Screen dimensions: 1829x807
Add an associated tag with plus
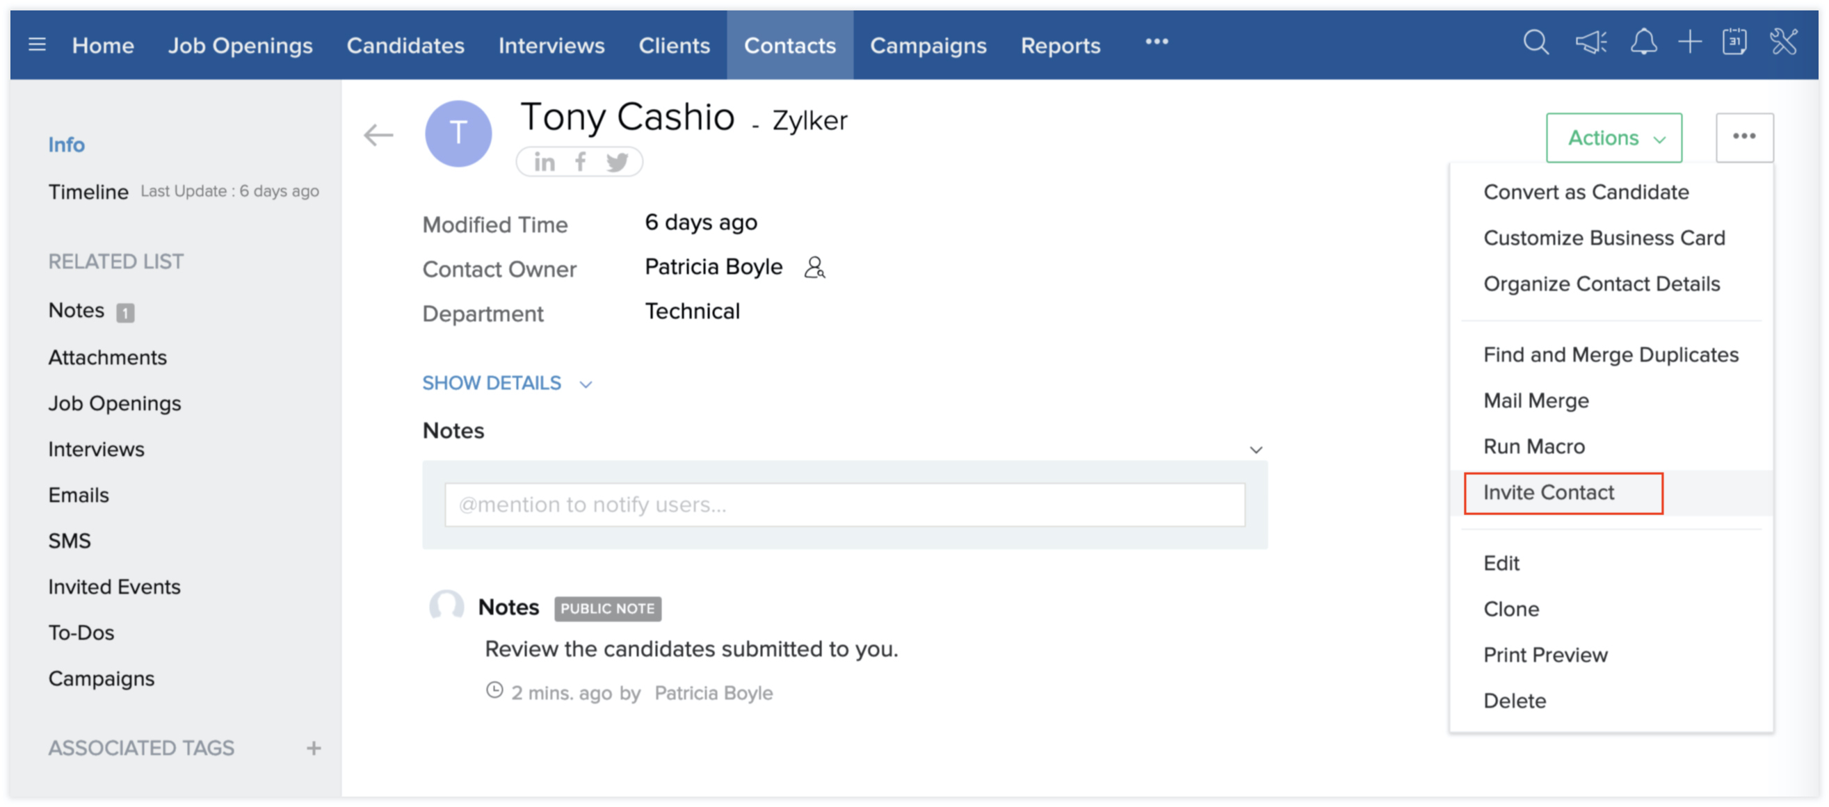(x=313, y=748)
